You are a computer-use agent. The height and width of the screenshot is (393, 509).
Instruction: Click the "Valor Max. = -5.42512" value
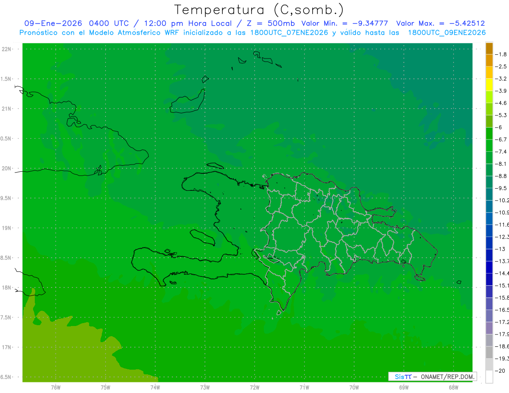(x=440, y=23)
